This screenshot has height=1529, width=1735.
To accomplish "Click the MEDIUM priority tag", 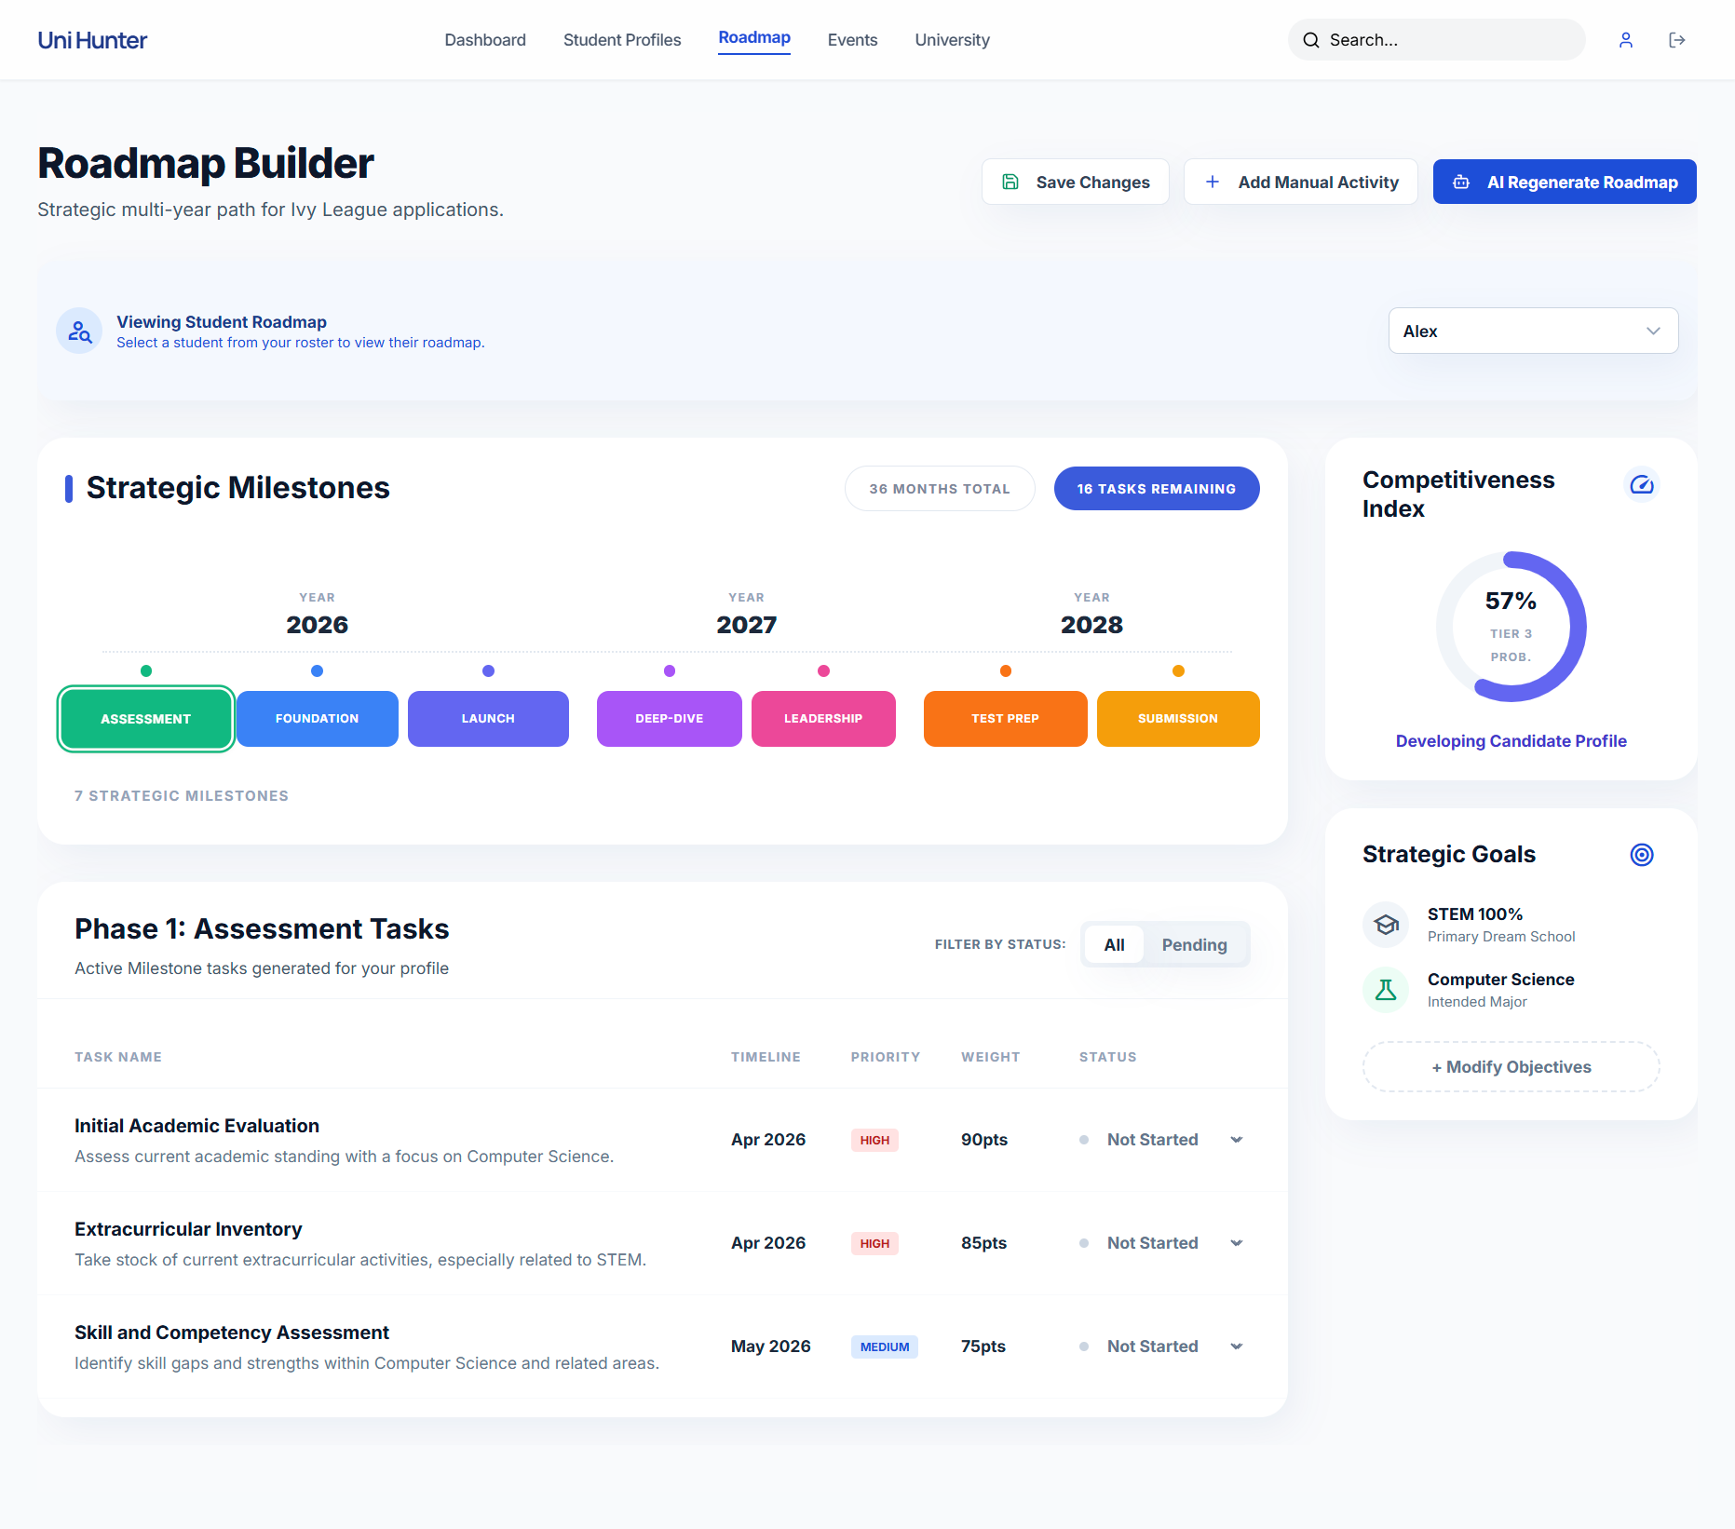I will (885, 1346).
